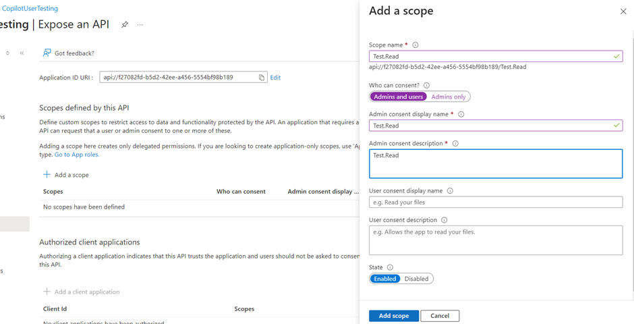Click the Scope name info icon
Viewport: 634px width, 324px height.
pos(415,45)
